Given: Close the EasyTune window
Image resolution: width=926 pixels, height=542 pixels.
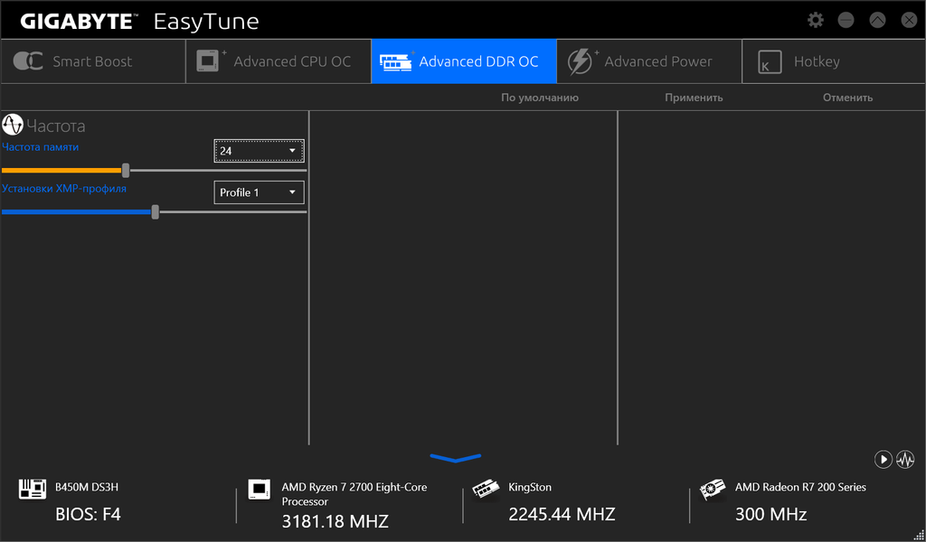Looking at the screenshot, I should click(909, 21).
